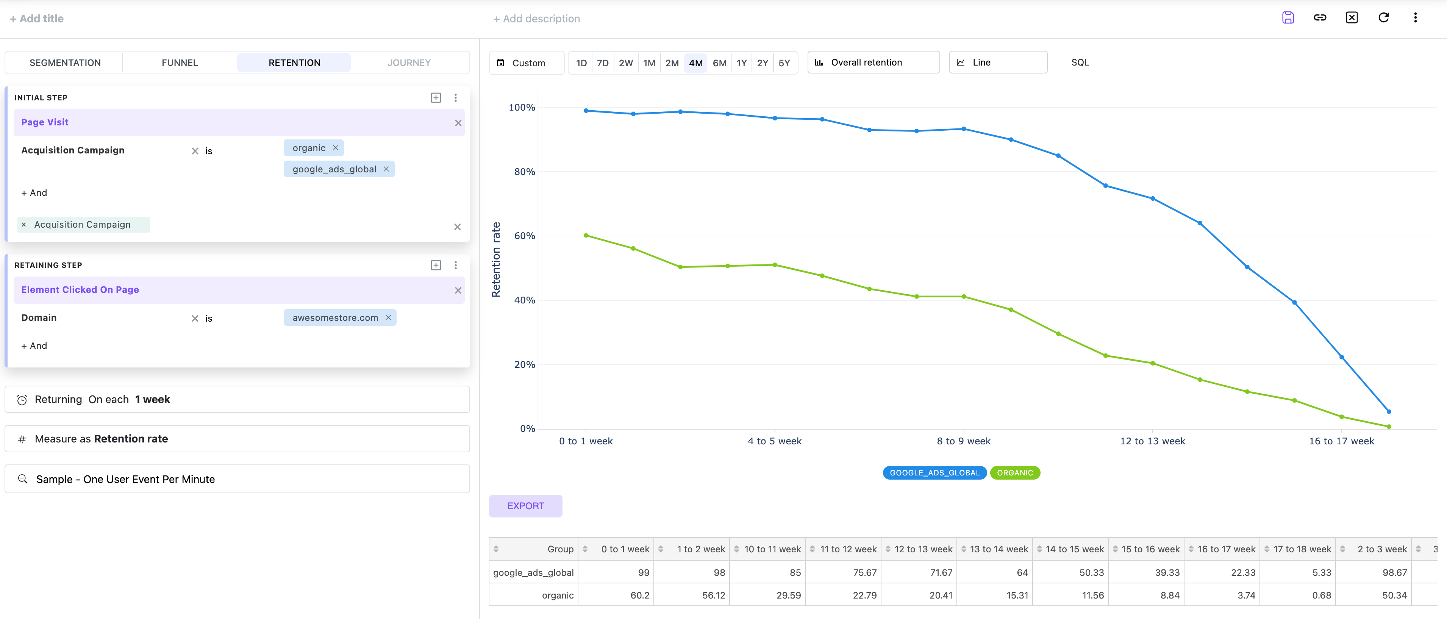The height and width of the screenshot is (619, 1447).
Task: Click the EXPORT button
Action: point(525,505)
